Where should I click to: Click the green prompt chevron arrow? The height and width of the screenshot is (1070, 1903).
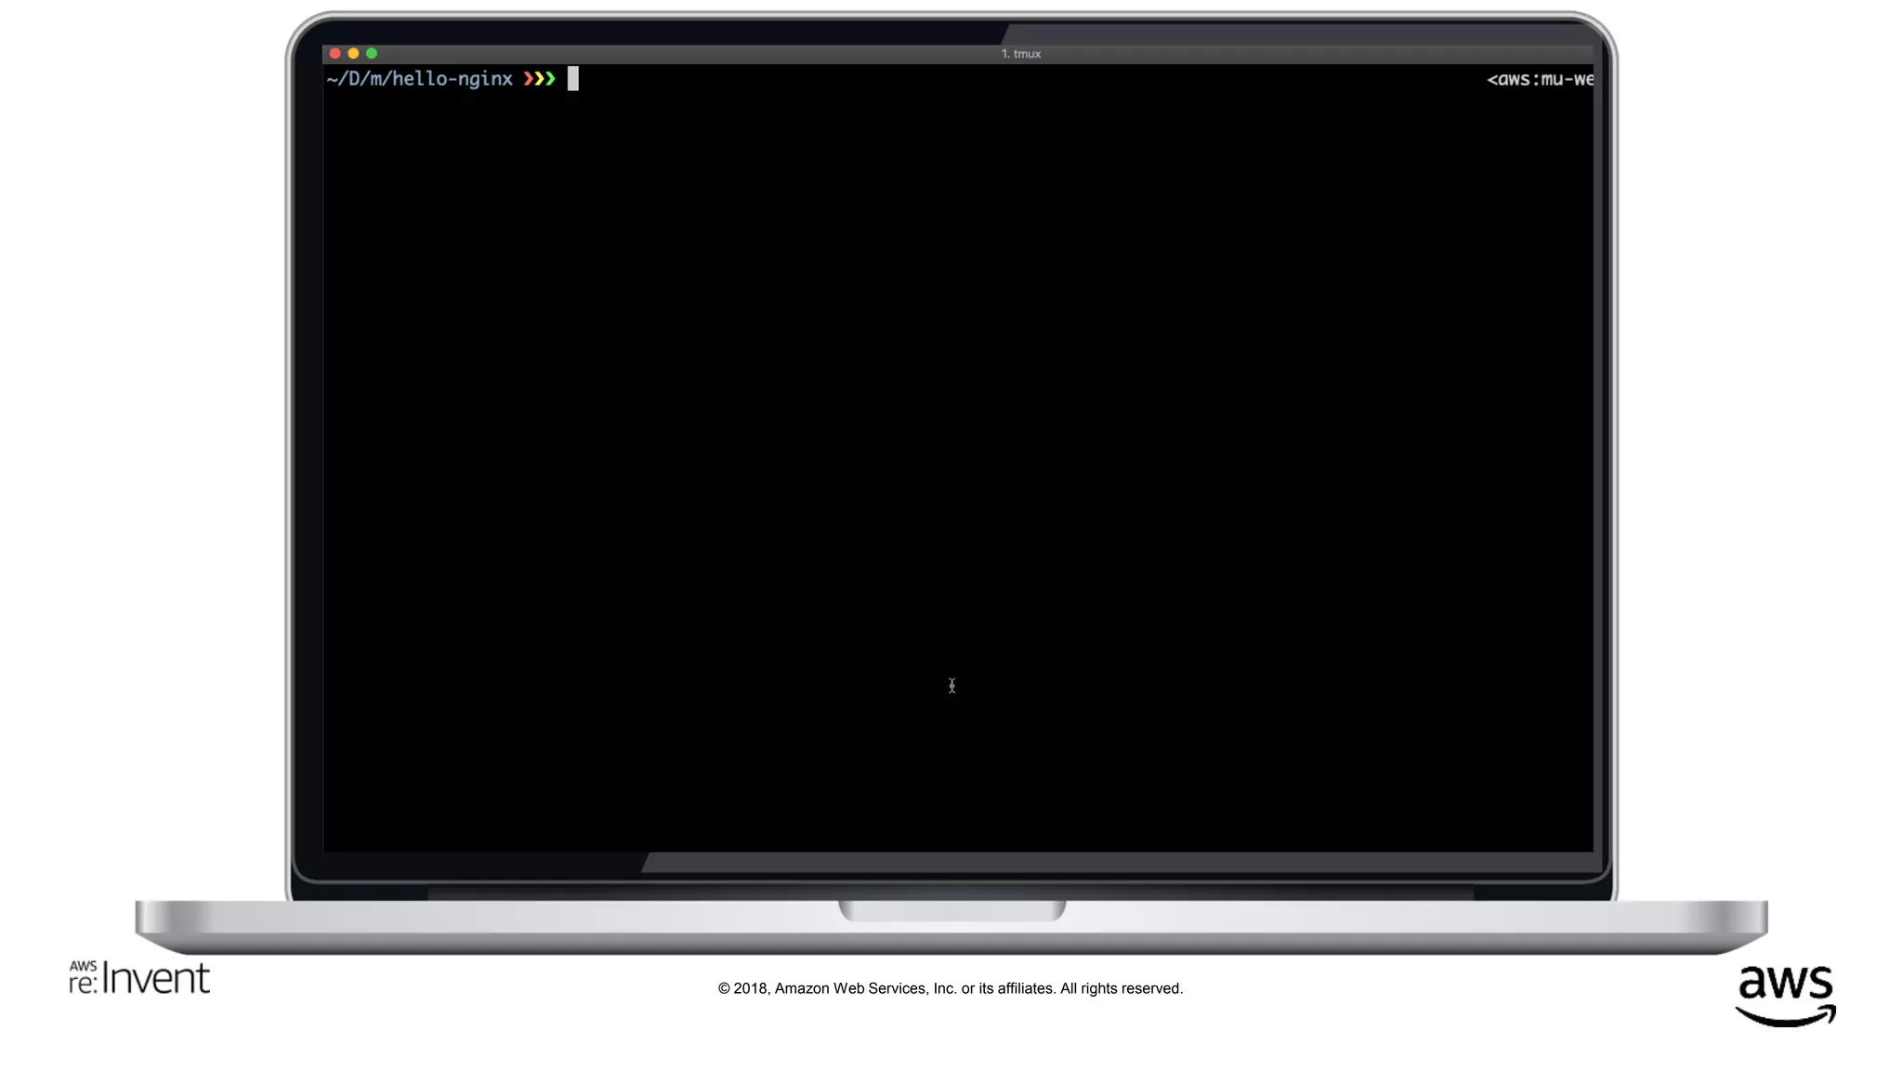(x=550, y=79)
